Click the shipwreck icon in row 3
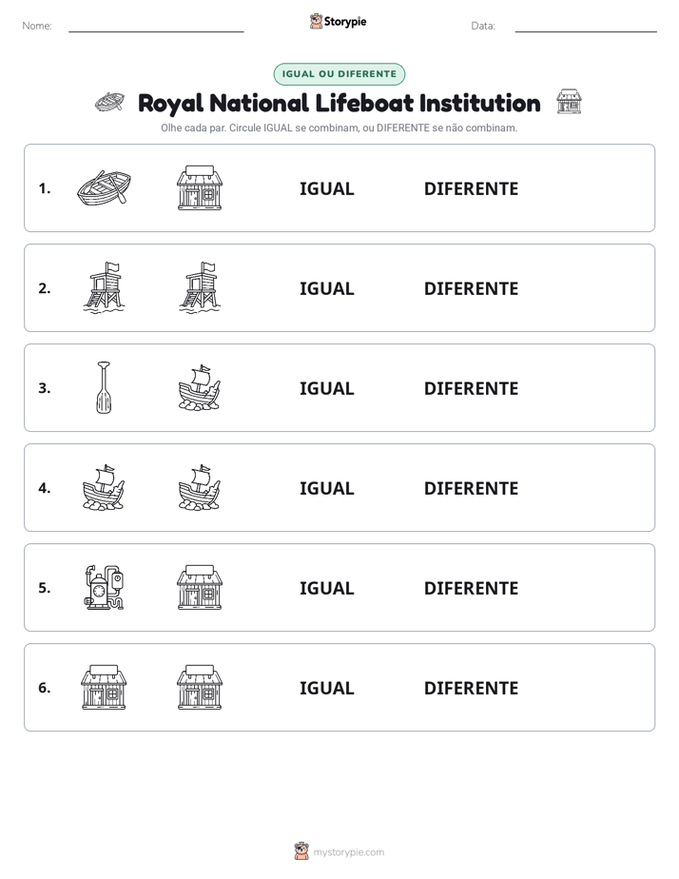Viewport: 679px width, 879px height. [200, 387]
